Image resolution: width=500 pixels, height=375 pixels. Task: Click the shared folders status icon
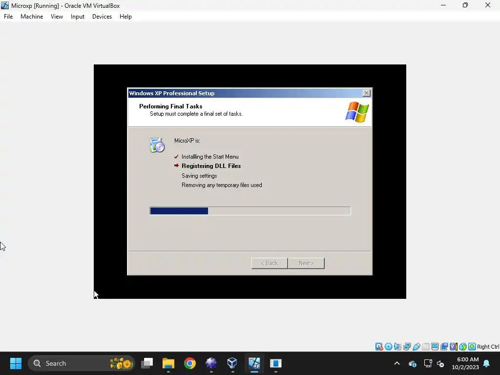point(425,347)
